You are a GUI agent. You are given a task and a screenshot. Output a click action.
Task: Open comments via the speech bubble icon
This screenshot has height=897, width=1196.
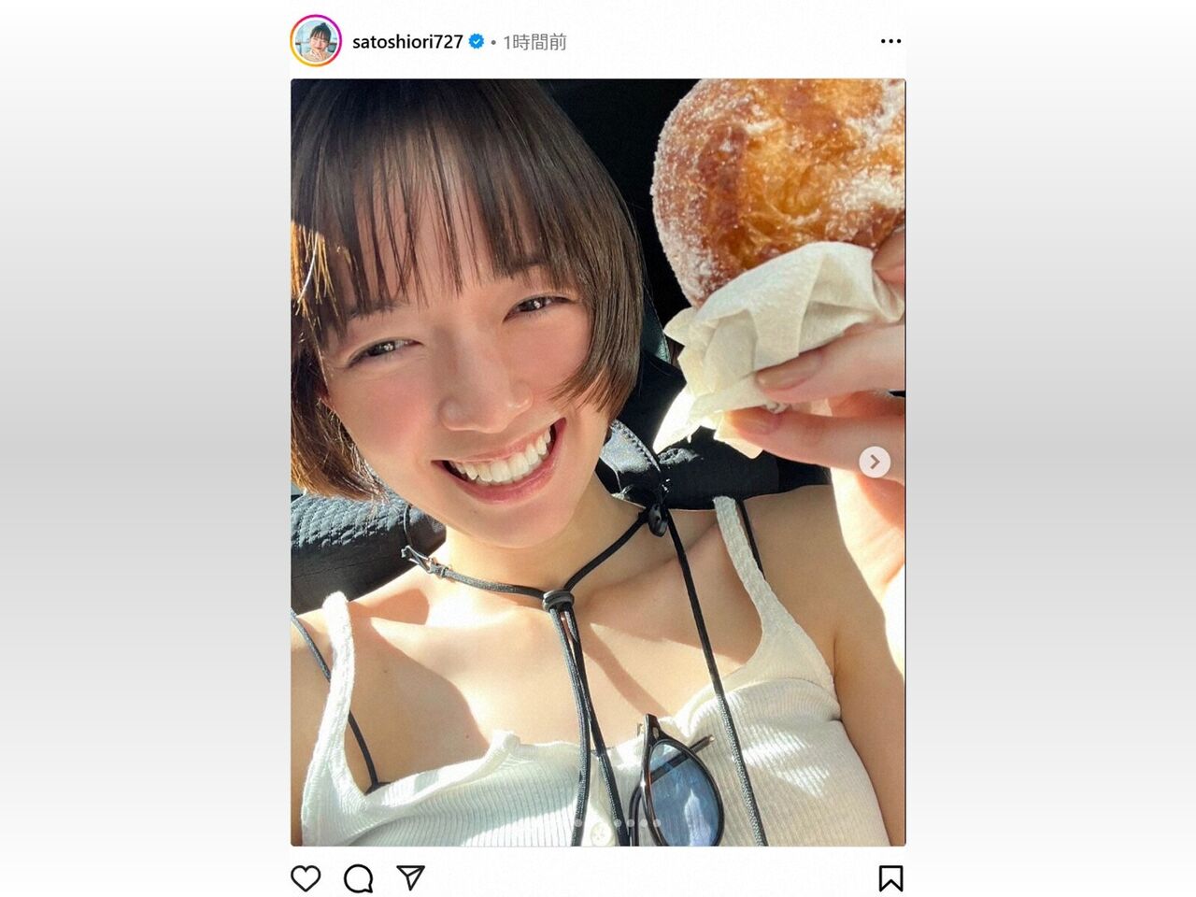click(x=358, y=878)
